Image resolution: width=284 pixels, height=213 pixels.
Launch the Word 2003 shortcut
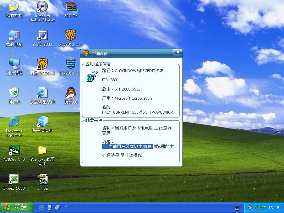[42, 38]
